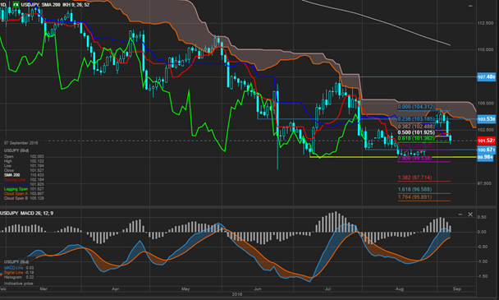Click the blue Standard Line legend entry
This screenshot has height=300, width=499.
coord(16,184)
